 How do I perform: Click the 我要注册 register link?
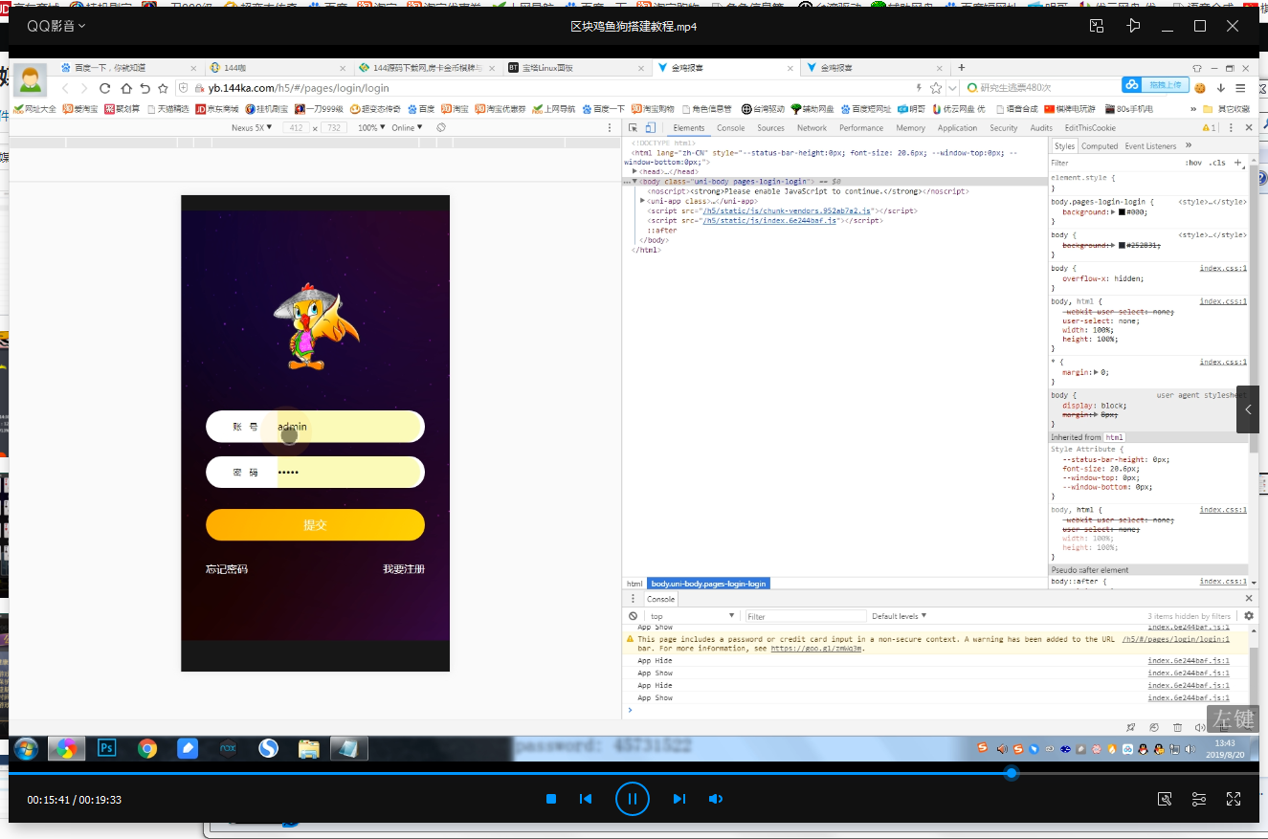[403, 569]
